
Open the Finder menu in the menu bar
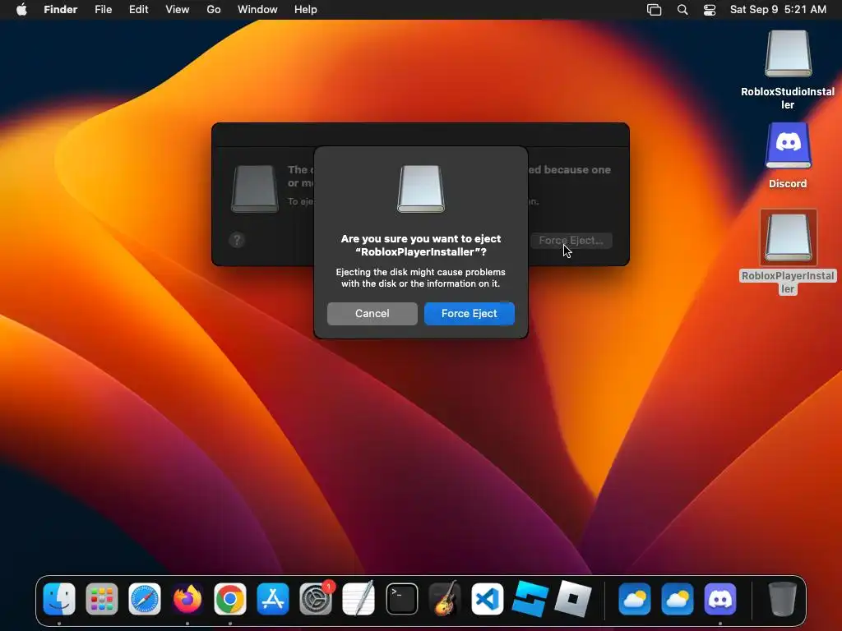61,10
